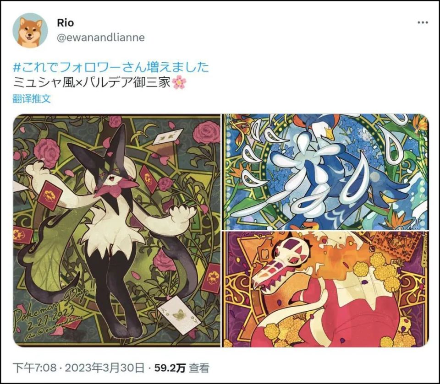Viewport: 440px width, 384px height.
Task: Click the ace playing card in Meowscarada artwork
Action: pos(178,316)
